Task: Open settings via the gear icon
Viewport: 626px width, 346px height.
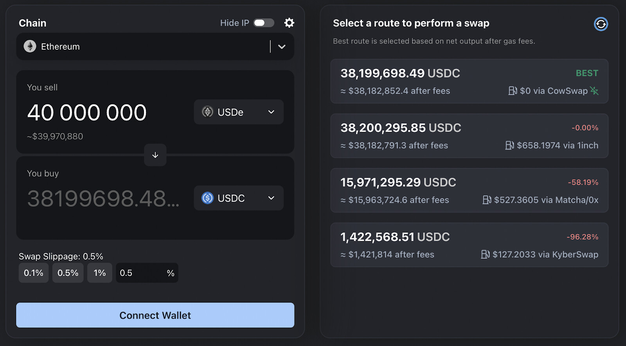Action: 289,23
